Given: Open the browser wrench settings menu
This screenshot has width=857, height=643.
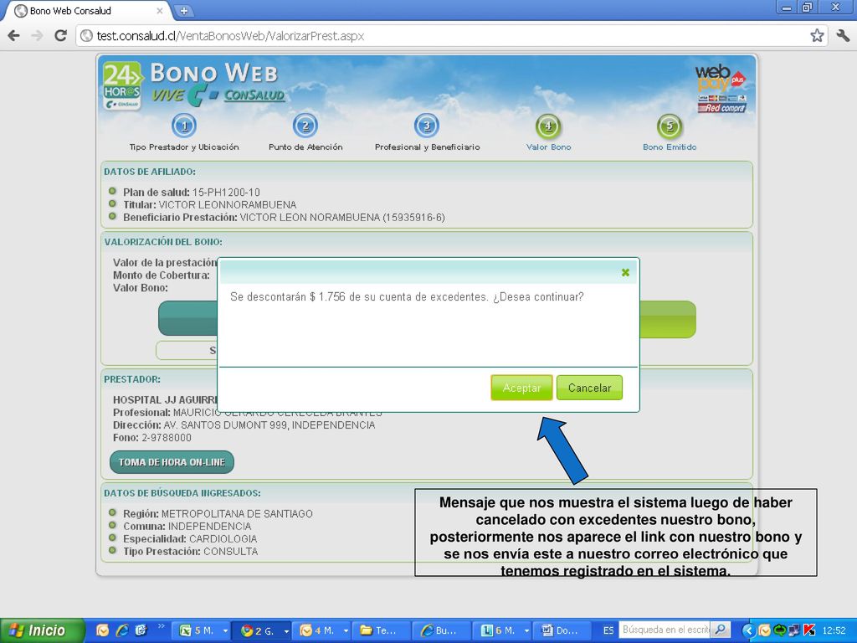Looking at the screenshot, I should click(x=843, y=36).
